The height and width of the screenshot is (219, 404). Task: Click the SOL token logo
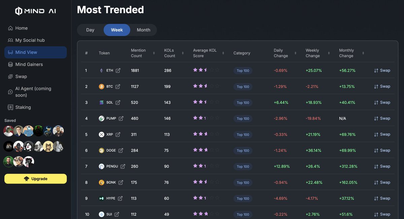[x=101, y=103]
